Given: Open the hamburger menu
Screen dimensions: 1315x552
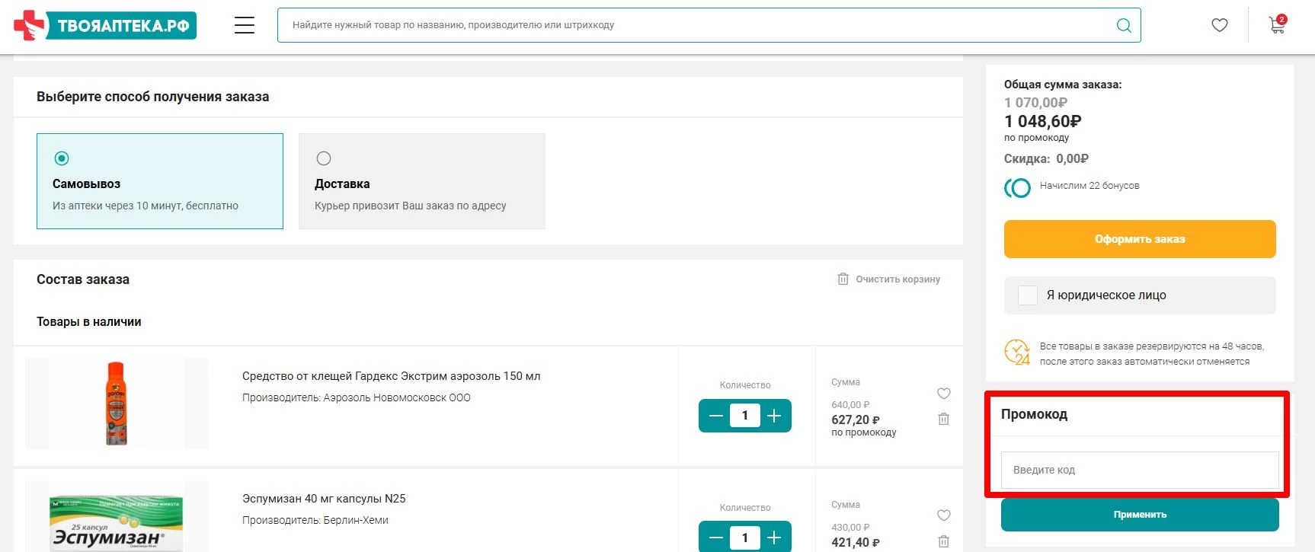Looking at the screenshot, I should coord(244,25).
